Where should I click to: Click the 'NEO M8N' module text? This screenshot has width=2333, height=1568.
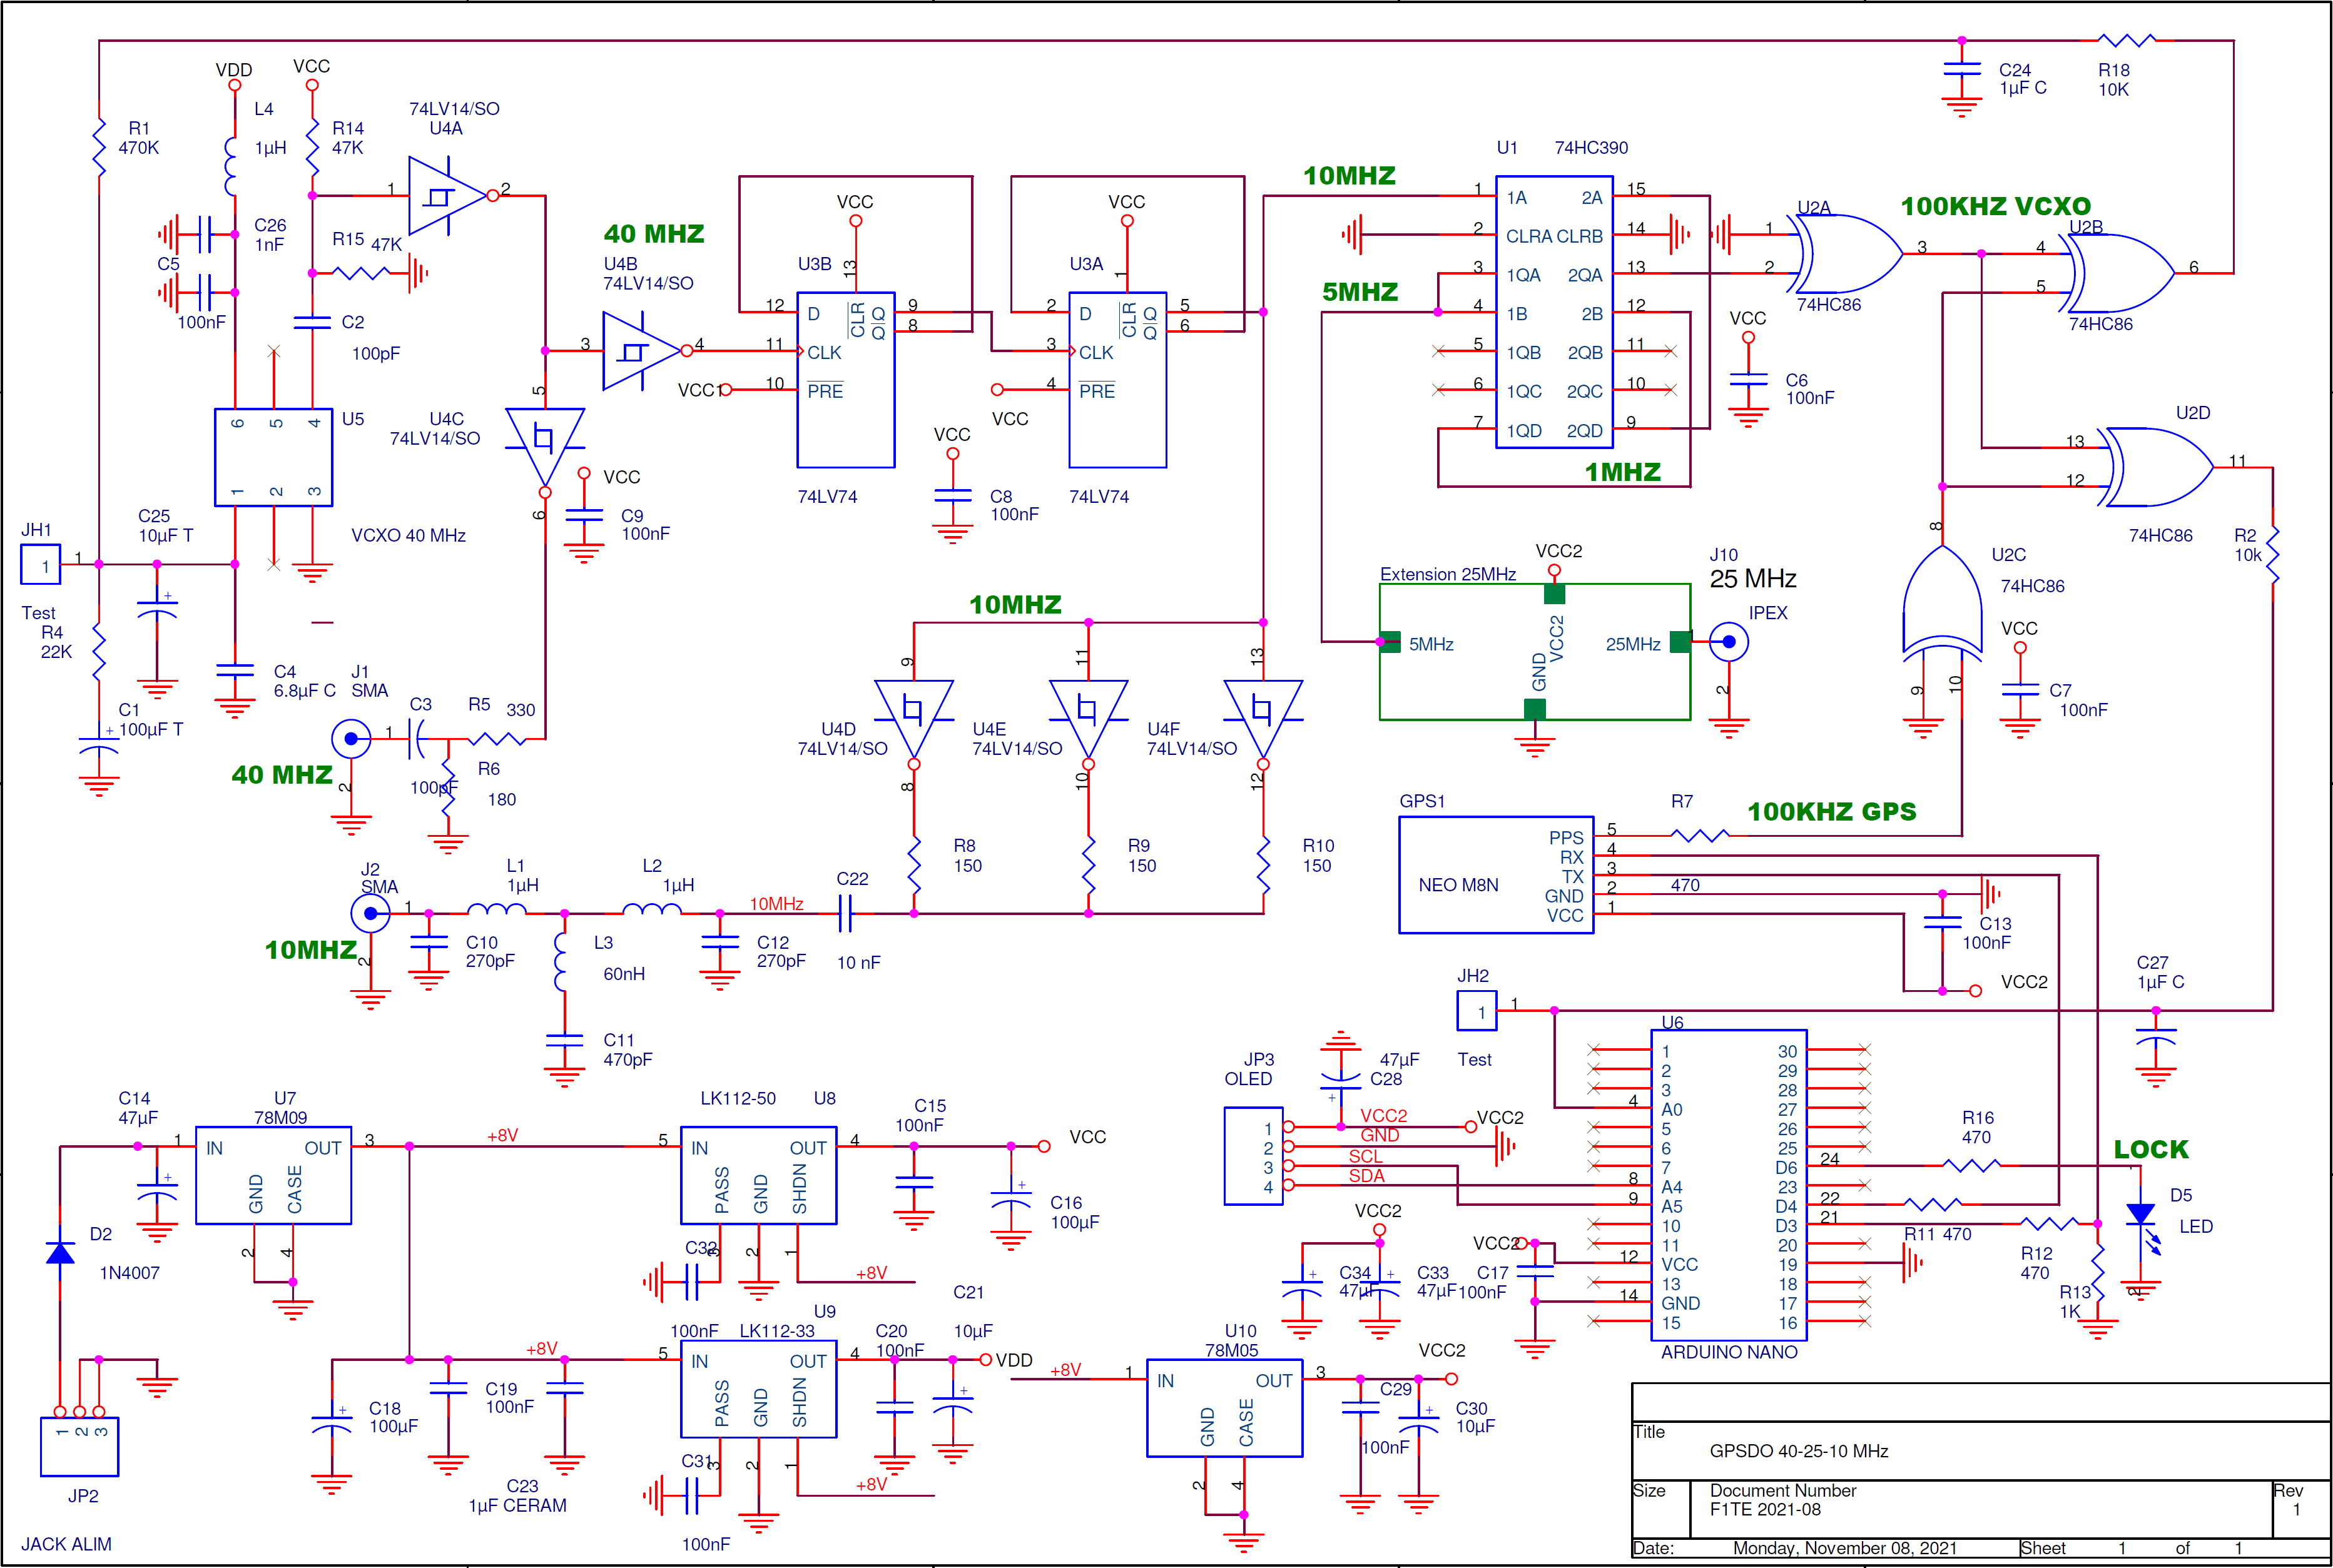(1458, 885)
